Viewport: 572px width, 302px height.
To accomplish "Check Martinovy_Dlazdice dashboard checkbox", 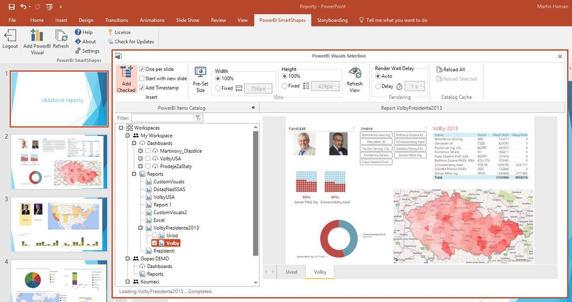I will [x=148, y=150].
